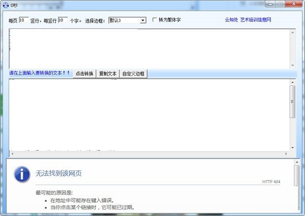Click the output area's horizontal scroll-right arrow
The image size is (305, 216).
coord(286,153)
